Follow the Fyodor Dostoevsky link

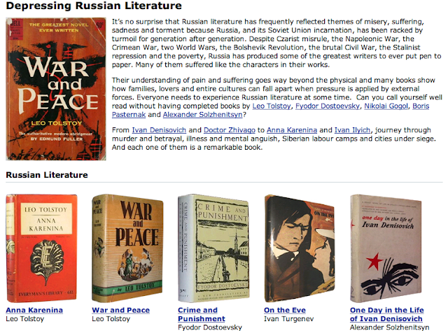point(327,106)
